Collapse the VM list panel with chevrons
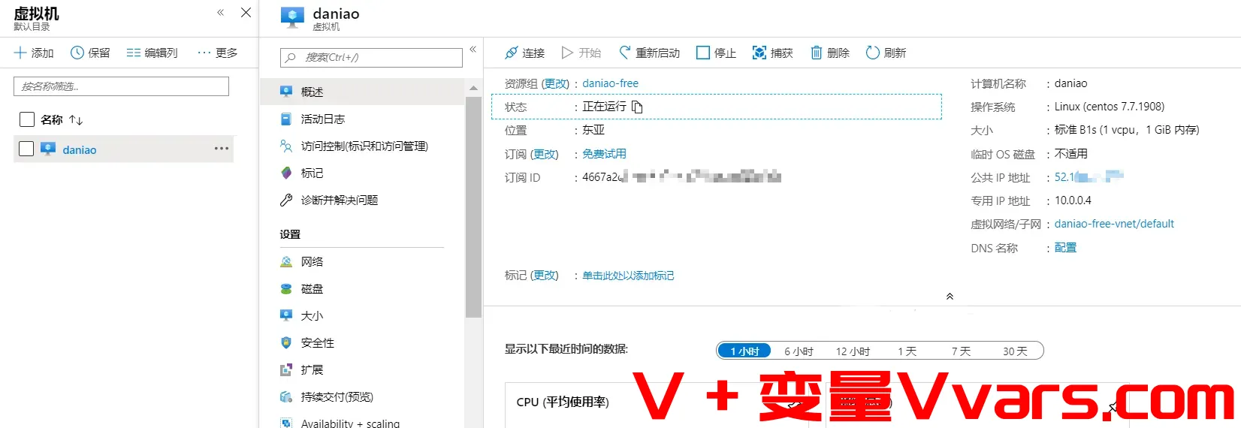This screenshot has height=428, width=1241. [221, 12]
